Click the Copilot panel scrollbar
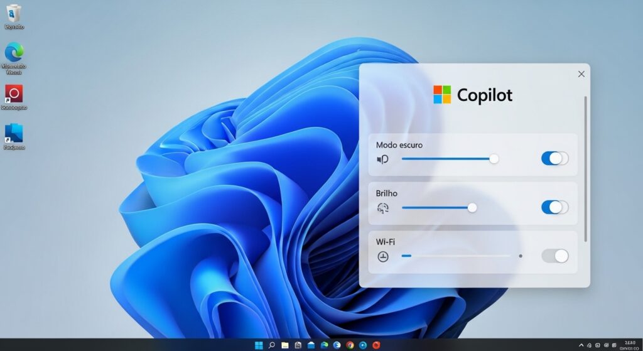643x351 pixels. (586, 169)
